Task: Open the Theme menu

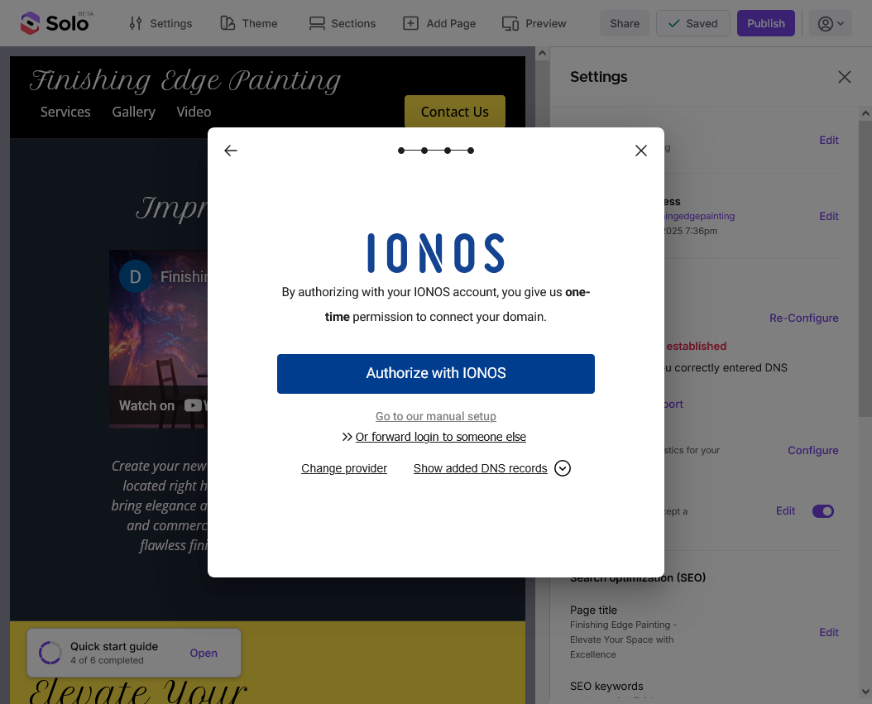Action: pyautogui.click(x=249, y=23)
